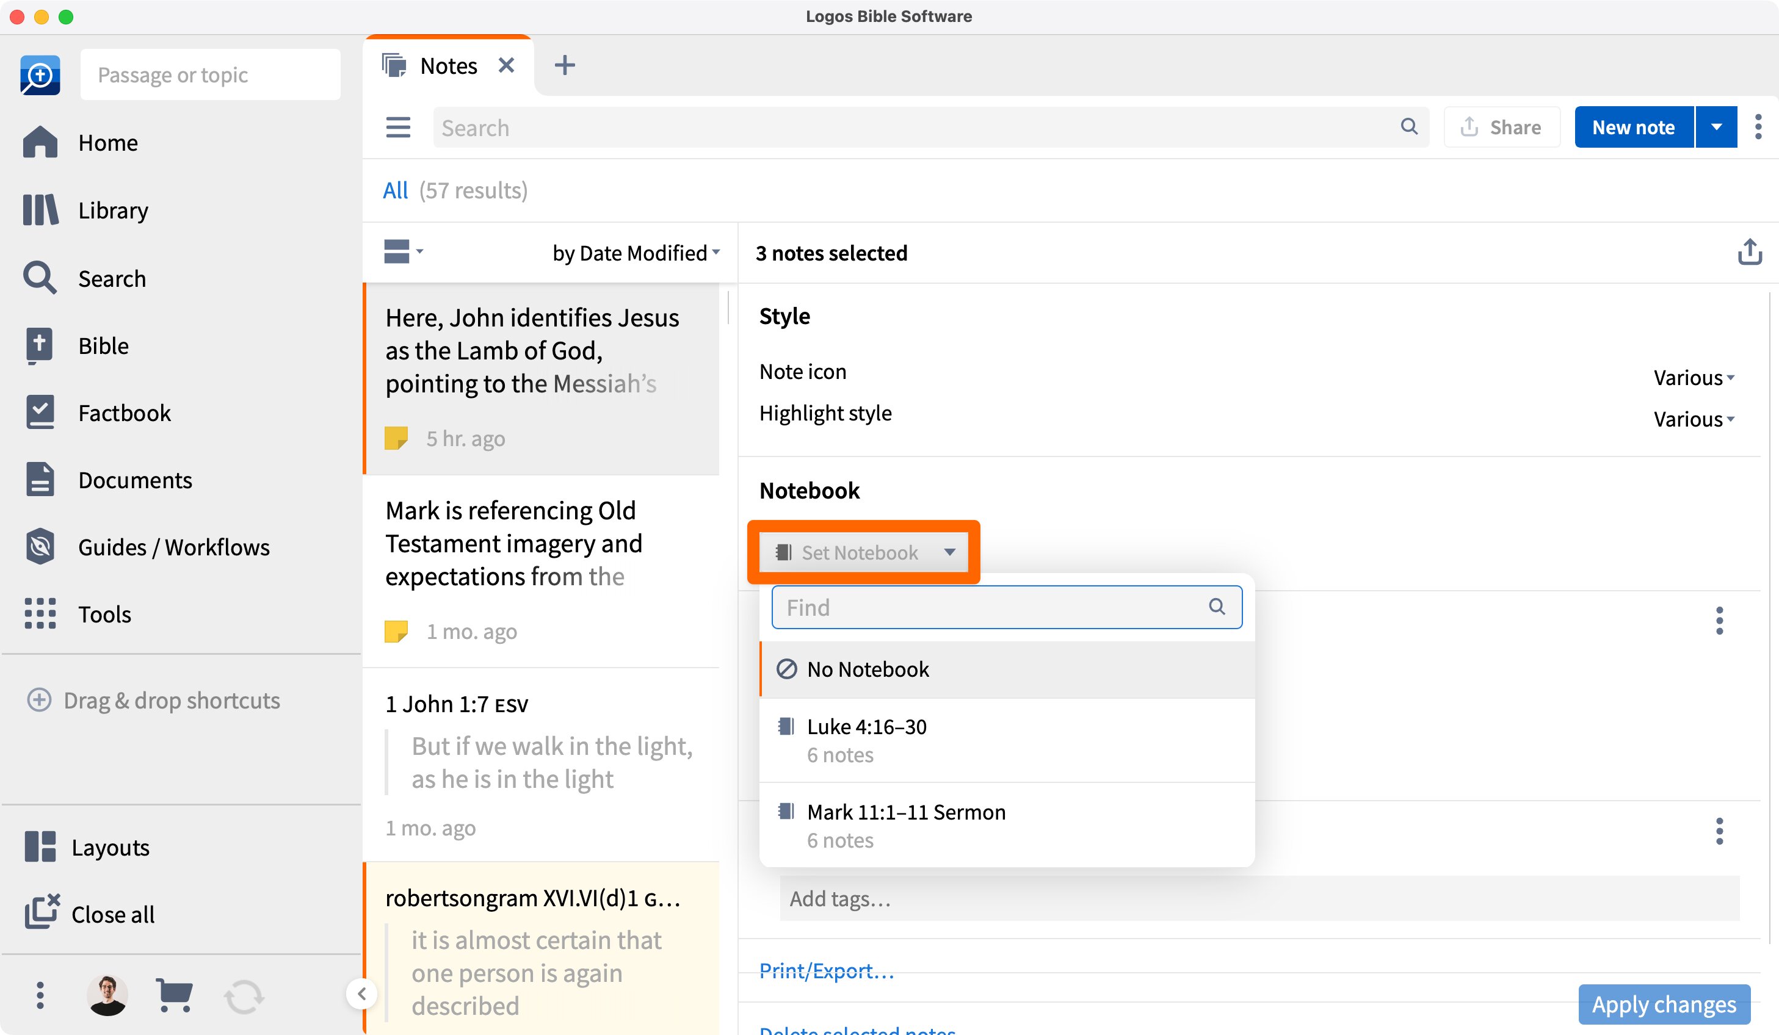Open Notes panel kebab menu
This screenshot has width=1779, height=1035.
tap(1758, 127)
